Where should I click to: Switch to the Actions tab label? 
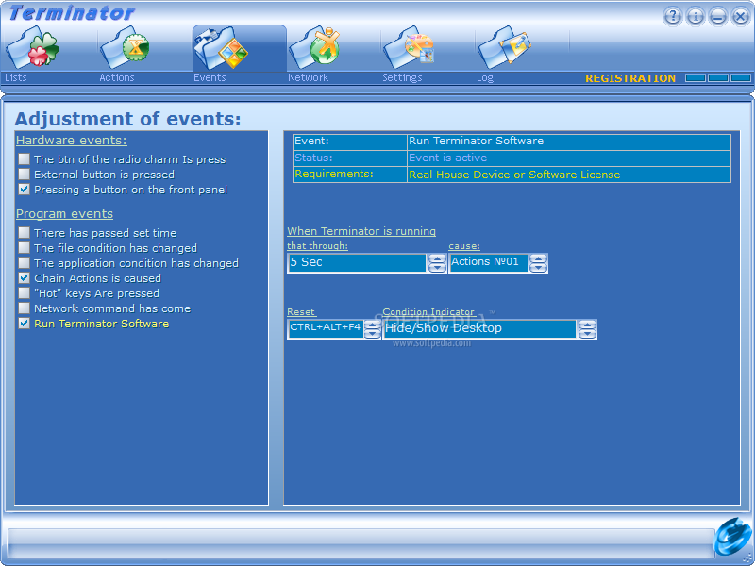[x=116, y=77]
